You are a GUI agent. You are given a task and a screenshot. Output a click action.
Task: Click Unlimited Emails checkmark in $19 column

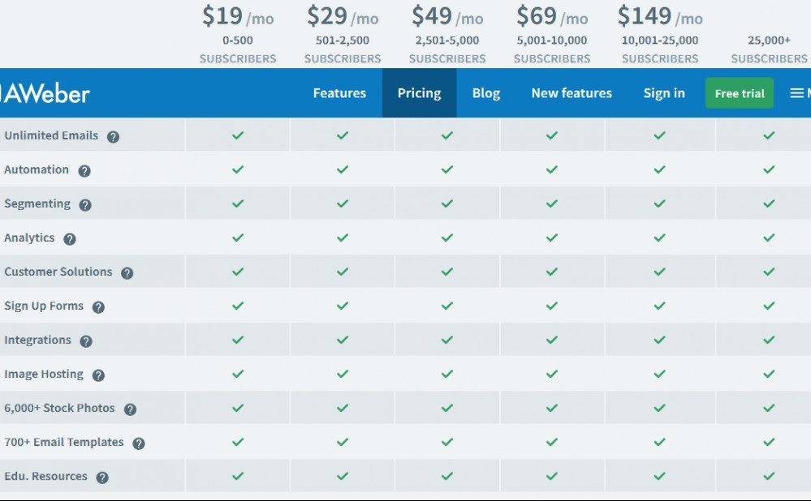point(238,135)
